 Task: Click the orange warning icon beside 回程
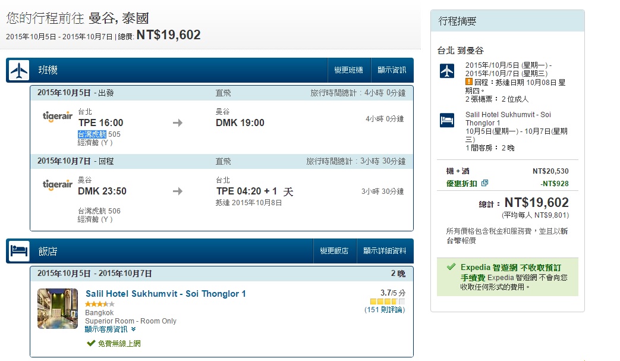click(468, 81)
